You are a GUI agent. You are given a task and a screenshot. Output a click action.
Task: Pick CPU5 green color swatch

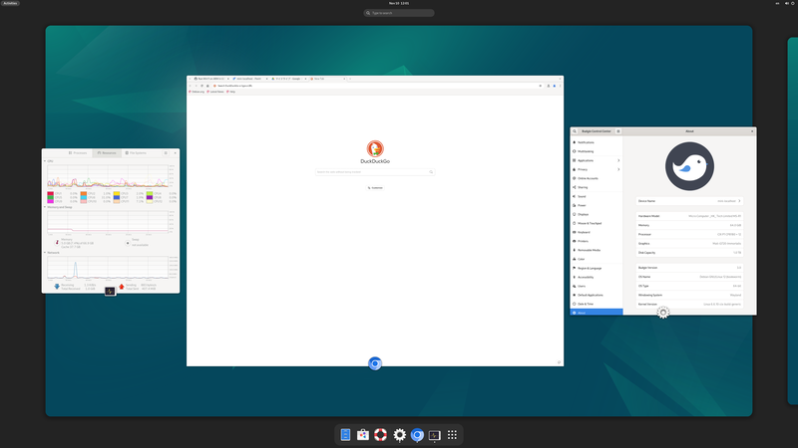pos(51,197)
